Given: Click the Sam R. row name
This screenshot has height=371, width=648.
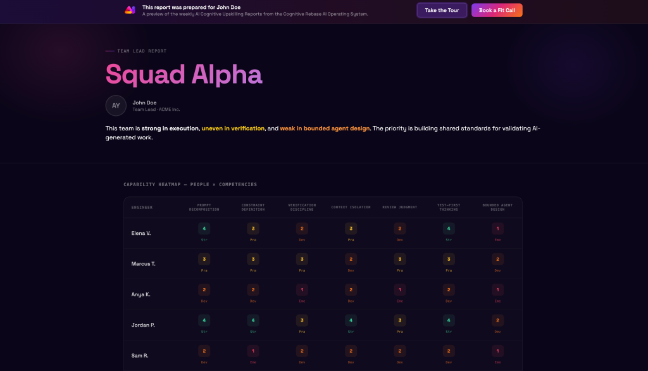Looking at the screenshot, I should click(x=140, y=355).
